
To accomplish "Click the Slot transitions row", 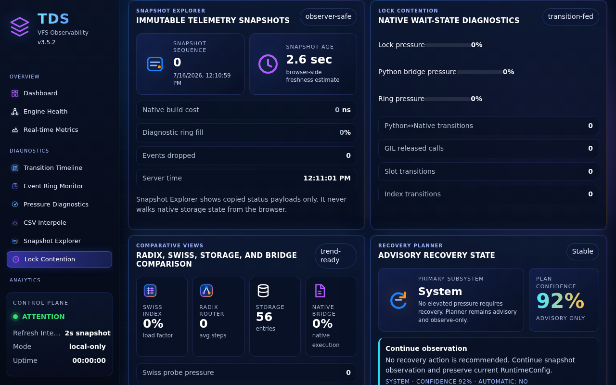I will click(488, 171).
